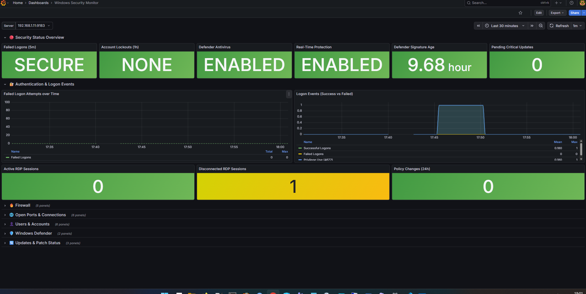The image size is (586, 294).
Task: Open the 1m refresh interval dropdown
Action: pos(577,26)
